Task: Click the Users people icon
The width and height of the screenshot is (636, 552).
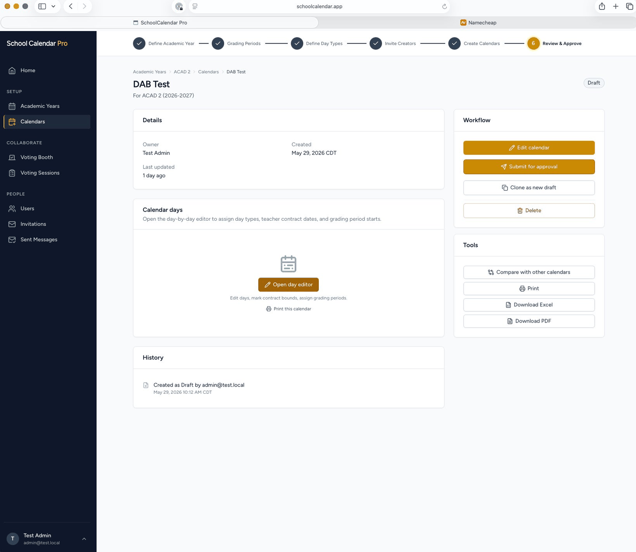Action: [x=12, y=208]
